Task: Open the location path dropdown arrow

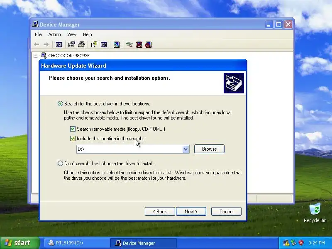Action: tap(186, 149)
